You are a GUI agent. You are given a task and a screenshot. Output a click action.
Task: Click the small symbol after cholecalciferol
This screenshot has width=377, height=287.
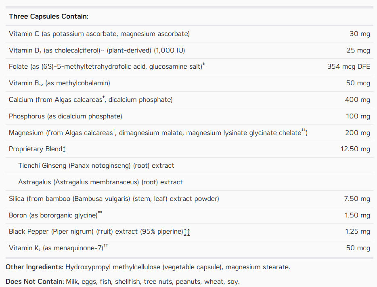point(103,50)
